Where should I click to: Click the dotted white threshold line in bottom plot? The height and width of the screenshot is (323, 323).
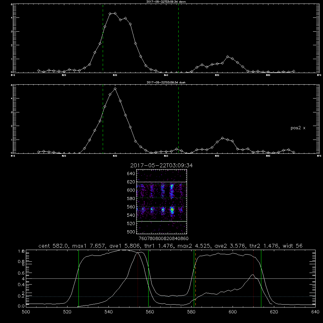[x=171, y=297]
